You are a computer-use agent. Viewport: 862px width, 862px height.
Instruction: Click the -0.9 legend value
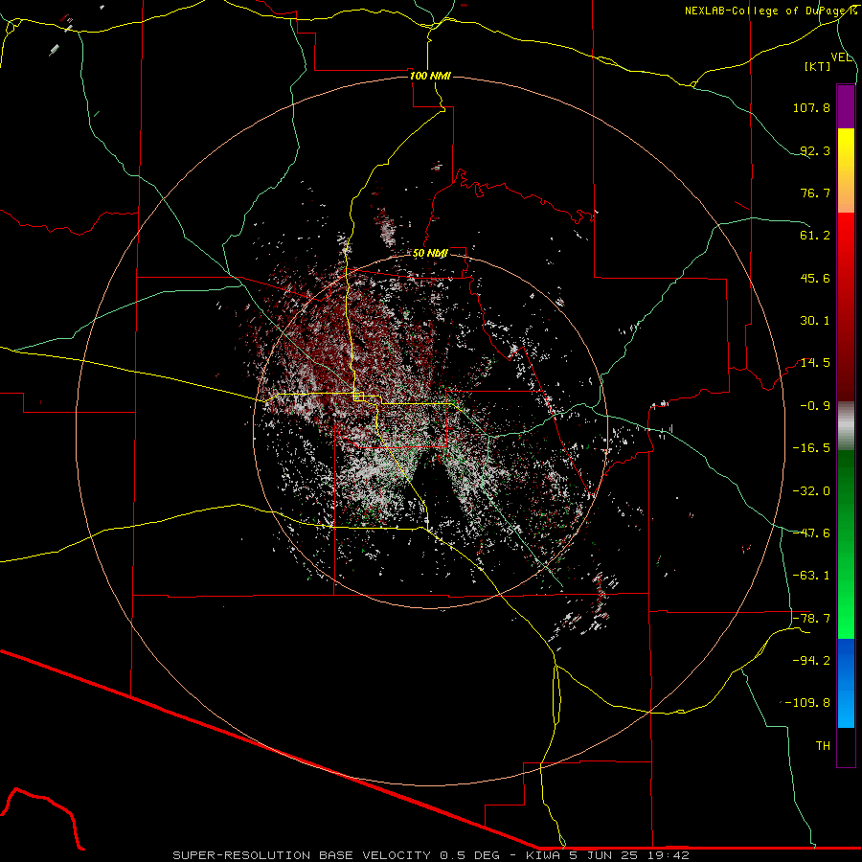(x=815, y=406)
